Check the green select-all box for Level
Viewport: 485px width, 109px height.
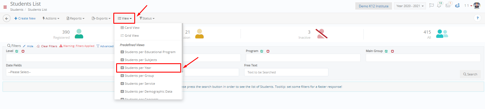(x=17, y=51)
